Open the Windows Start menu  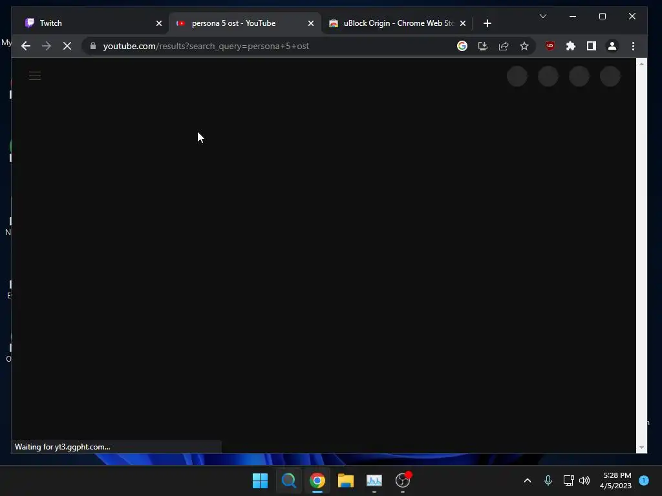click(260, 480)
